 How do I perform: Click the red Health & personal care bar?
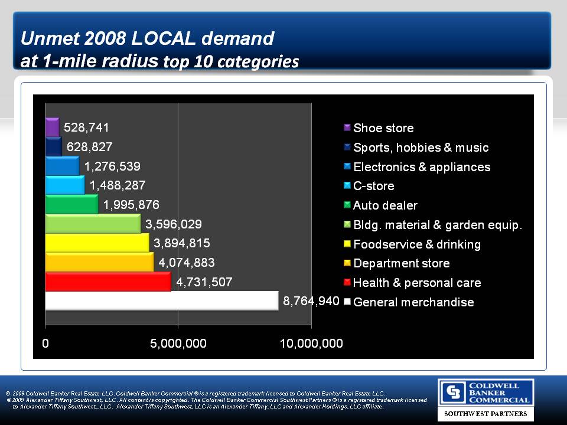(107, 282)
